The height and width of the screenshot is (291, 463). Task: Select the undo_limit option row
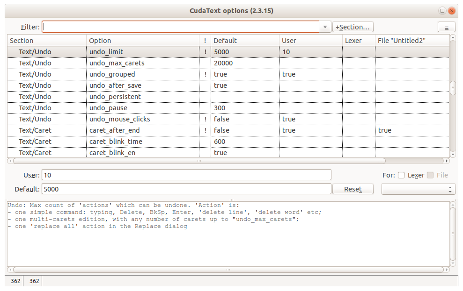tap(228, 52)
